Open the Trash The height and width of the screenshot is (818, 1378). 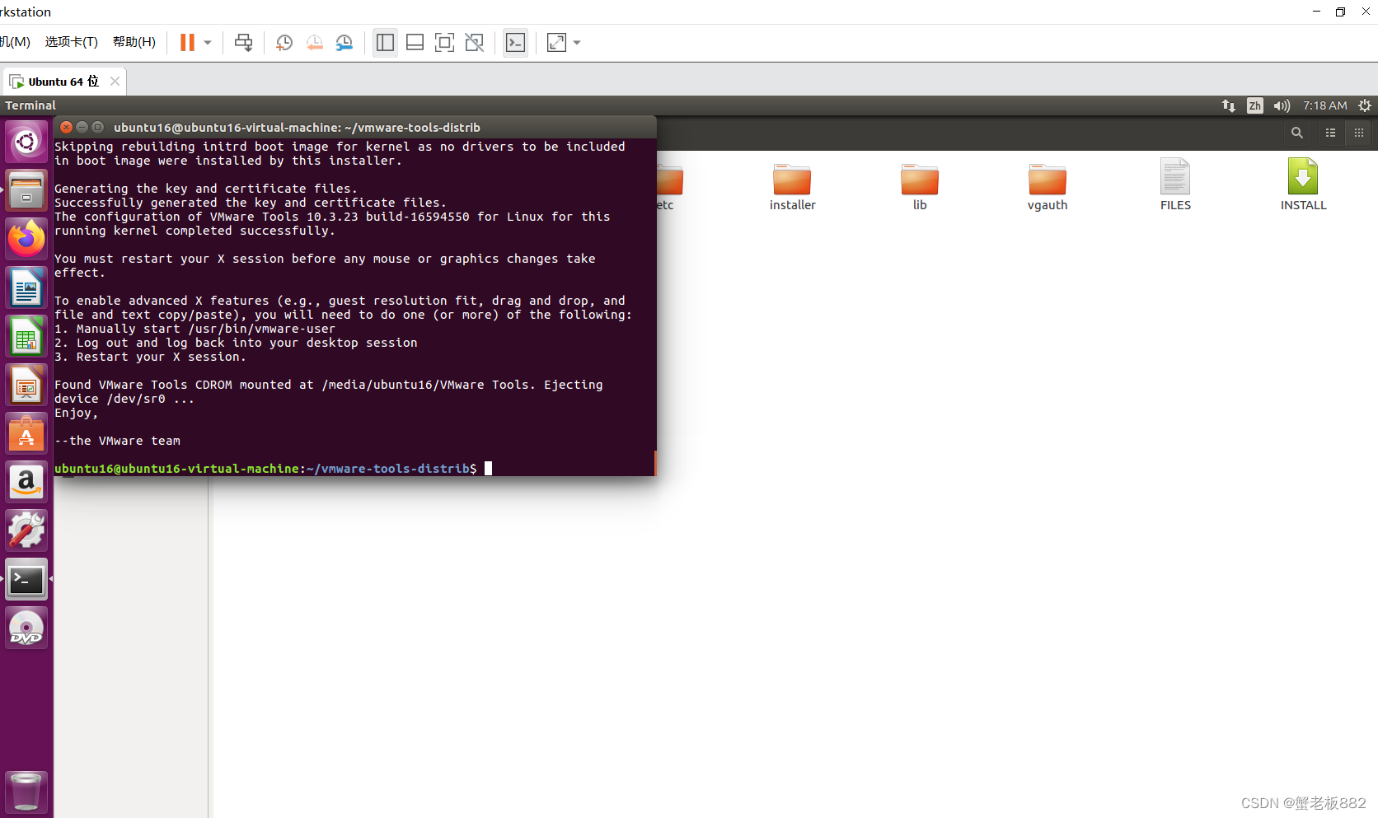26,792
